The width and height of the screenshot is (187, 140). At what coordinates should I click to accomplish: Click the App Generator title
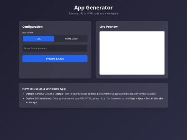tap(93, 8)
